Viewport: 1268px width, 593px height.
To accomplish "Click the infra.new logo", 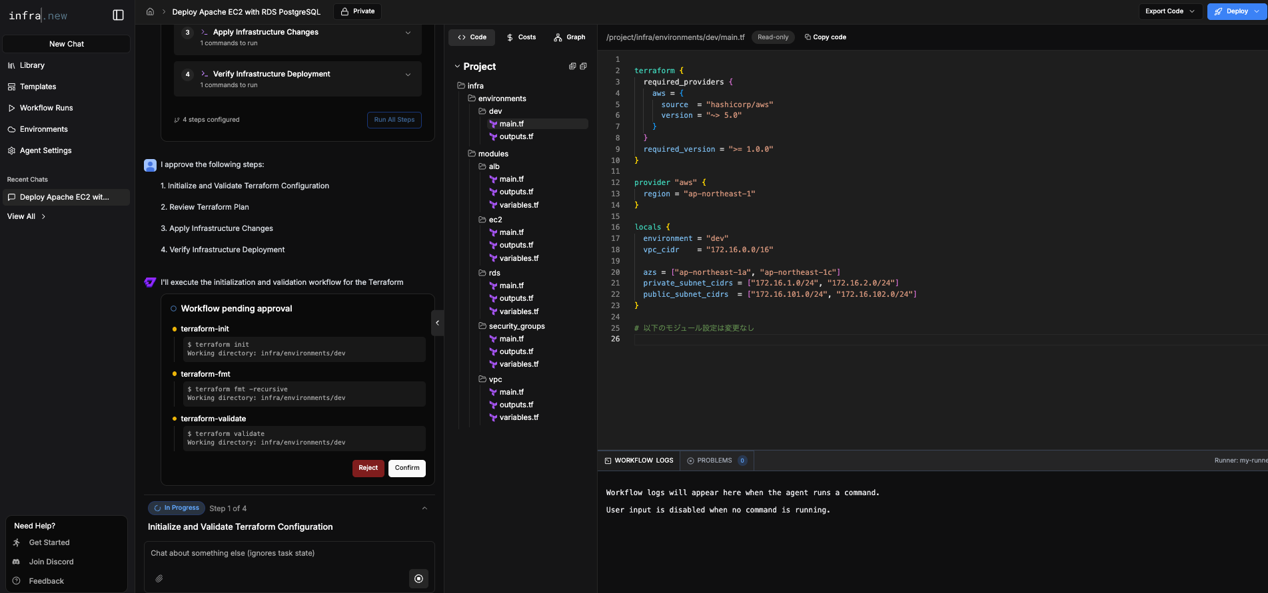I will pos(38,15).
